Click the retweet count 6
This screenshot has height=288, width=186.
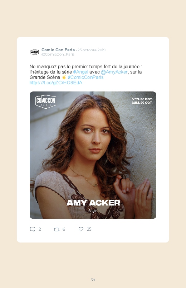coord(64,229)
